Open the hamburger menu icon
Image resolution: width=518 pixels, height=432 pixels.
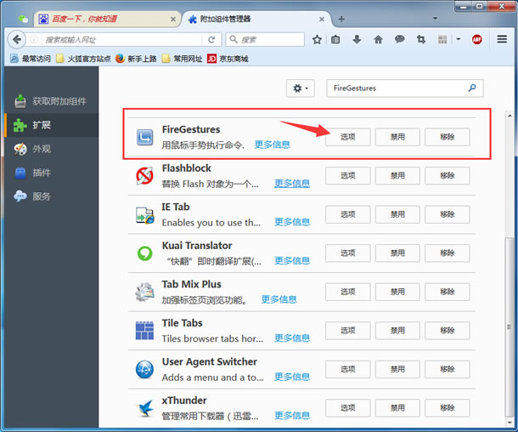point(502,39)
